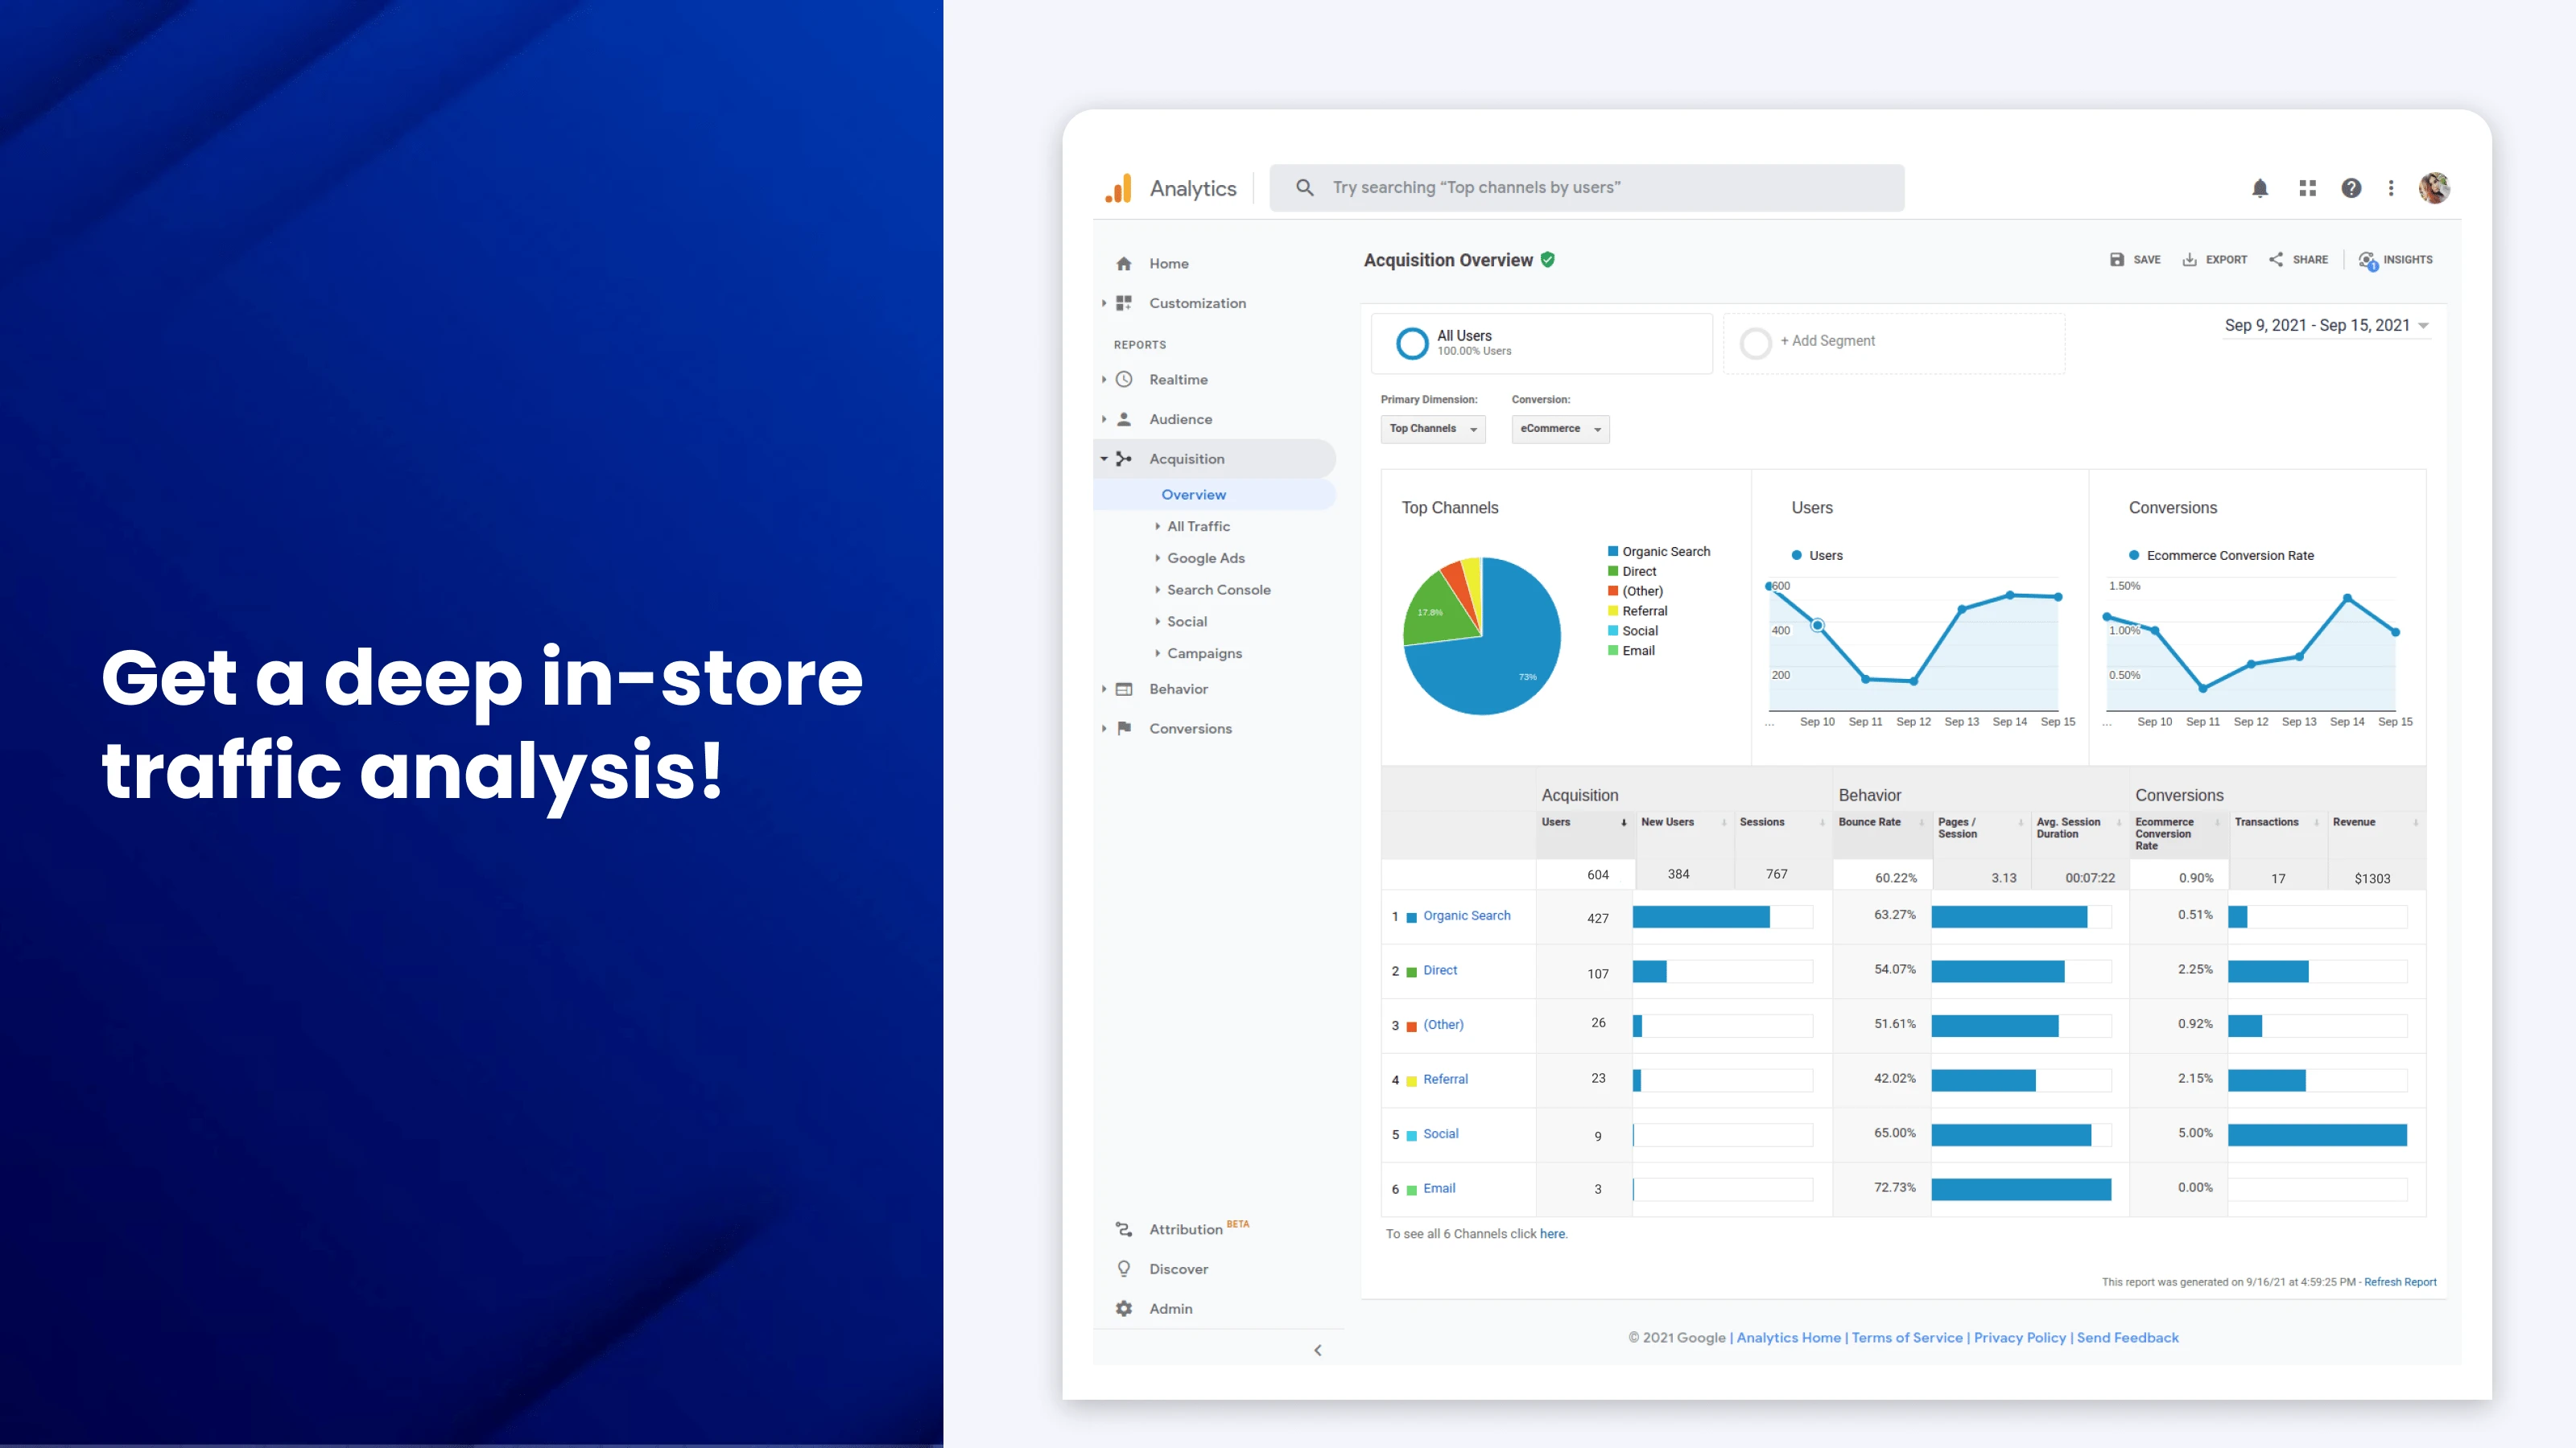The height and width of the screenshot is (1448, 2576).
Task: Expand the All Traffic submenu
Action: click(1198, 527)
